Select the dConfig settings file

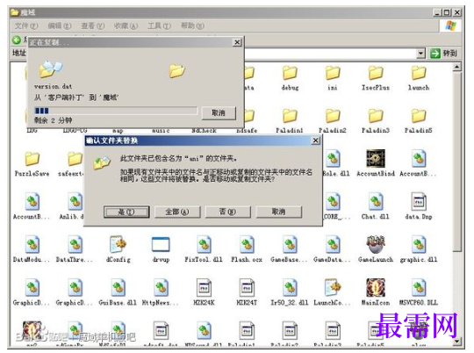coord(118,244)
